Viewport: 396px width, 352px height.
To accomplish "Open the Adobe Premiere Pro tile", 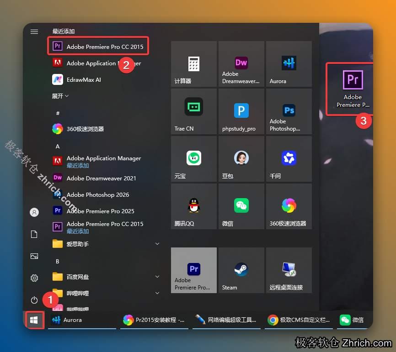I will coord(194,270).
